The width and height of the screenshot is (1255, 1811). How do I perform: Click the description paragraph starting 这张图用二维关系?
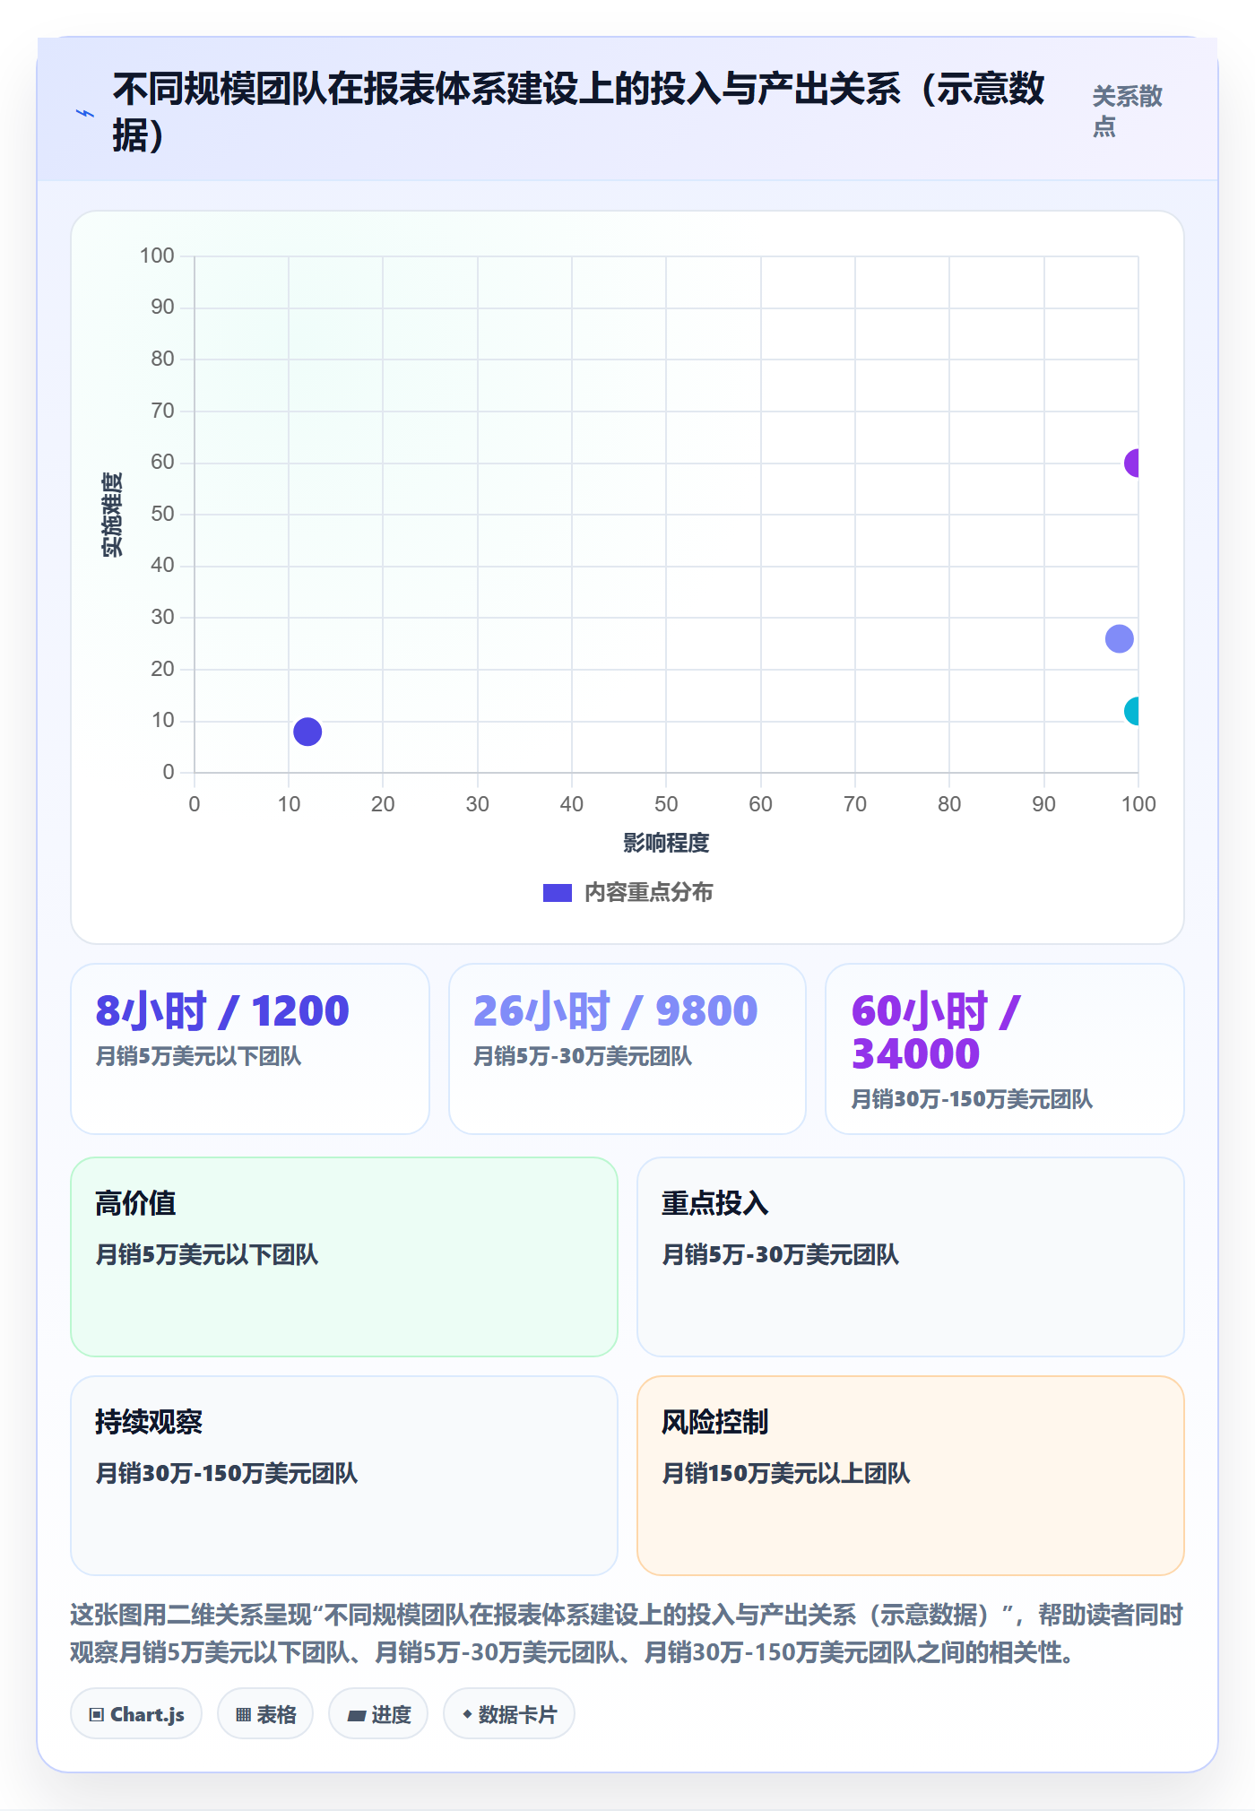(x=627, y=1633)
